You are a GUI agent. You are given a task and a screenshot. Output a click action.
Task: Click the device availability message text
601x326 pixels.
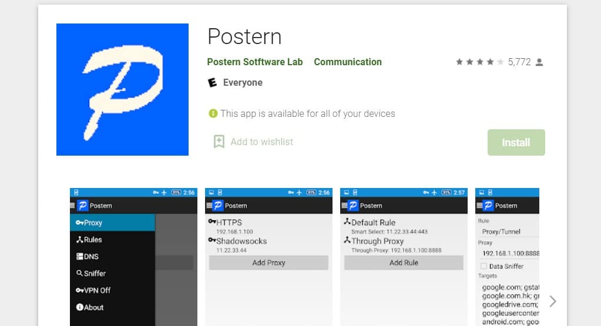pyautogui.click(x=307, y=113)
